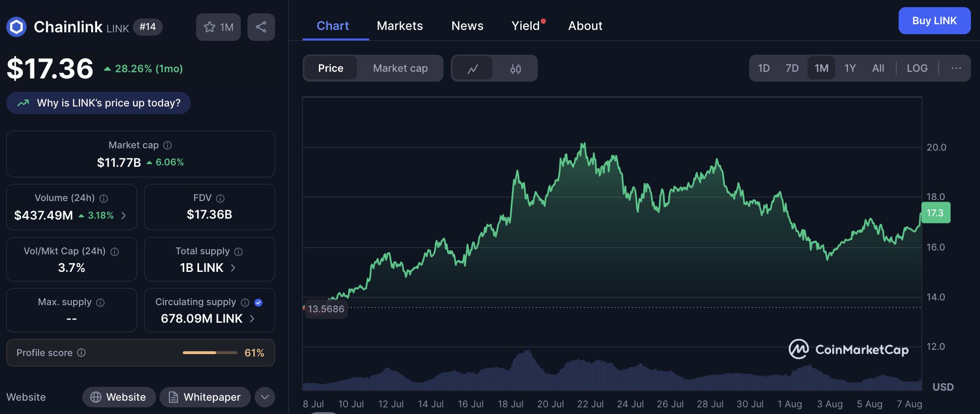Click the 6.06% market cap change
The height and width of the screenshot is (414, 980).
169,163
